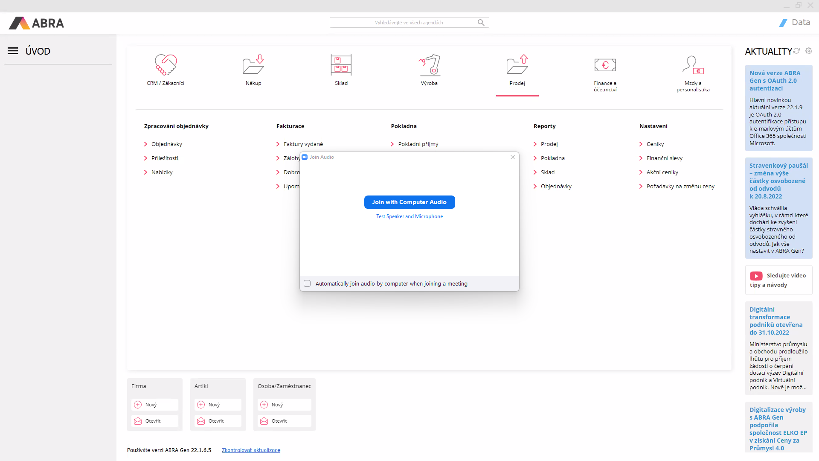This screenshot has height=461, width=819.
Task: Select the Finance a účetnictví icon
Action: pos(605,65)
